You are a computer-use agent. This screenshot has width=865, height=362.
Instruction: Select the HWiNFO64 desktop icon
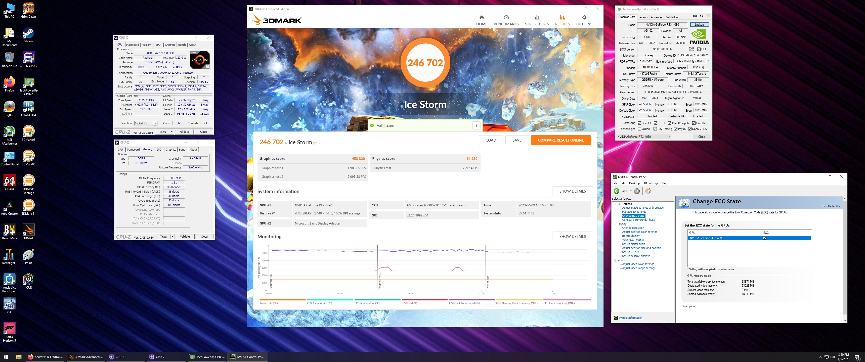point(29,109)
